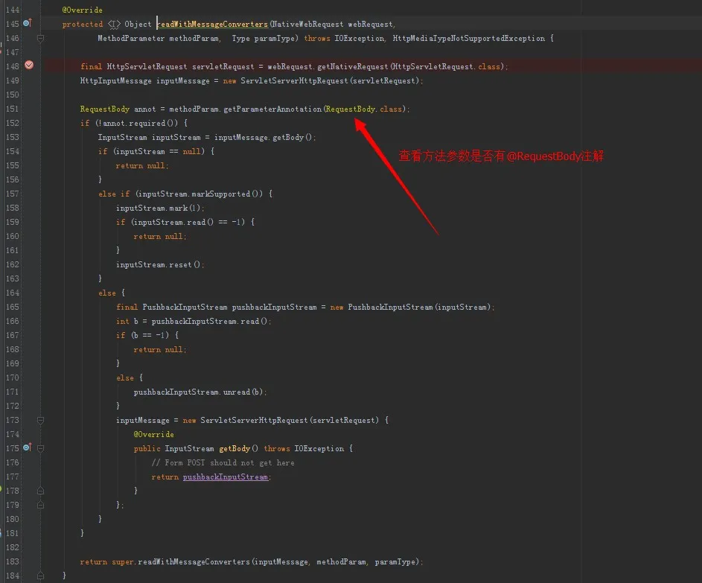The width and height of the screenshot is (702, 583).
Task: Collapse the fold marker at line 146
Action: 40,38
